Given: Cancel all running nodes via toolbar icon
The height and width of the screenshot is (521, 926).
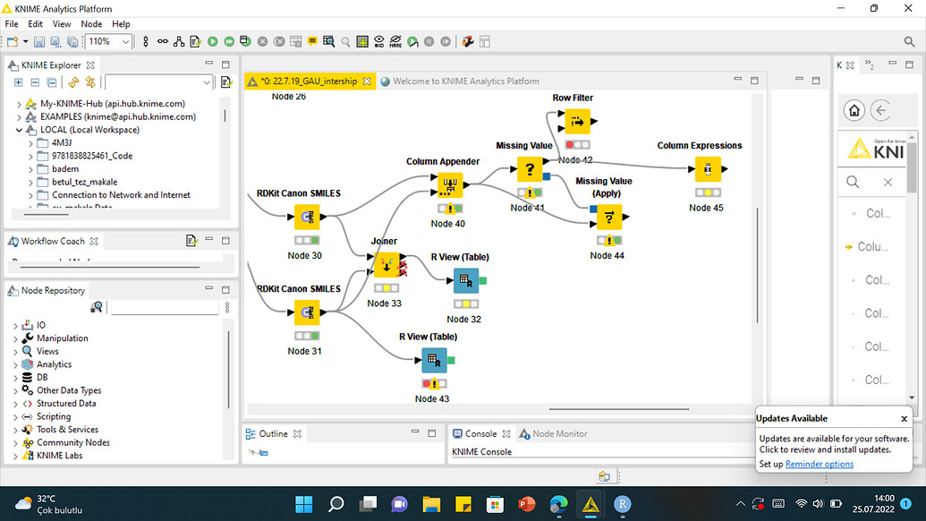Looking at the screenshot, I should pyautogui.click(x=277, y=41).
